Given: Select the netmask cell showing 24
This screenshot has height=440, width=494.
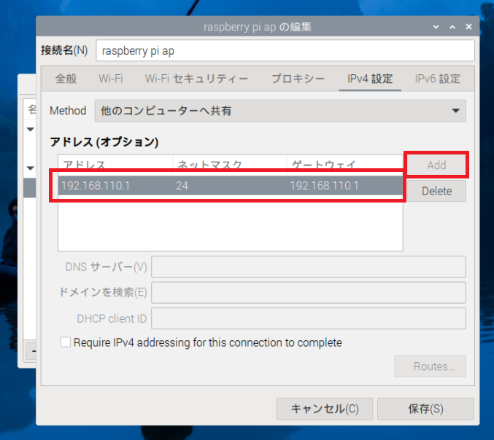Looking at the screenshot, I should click(228, 186).
